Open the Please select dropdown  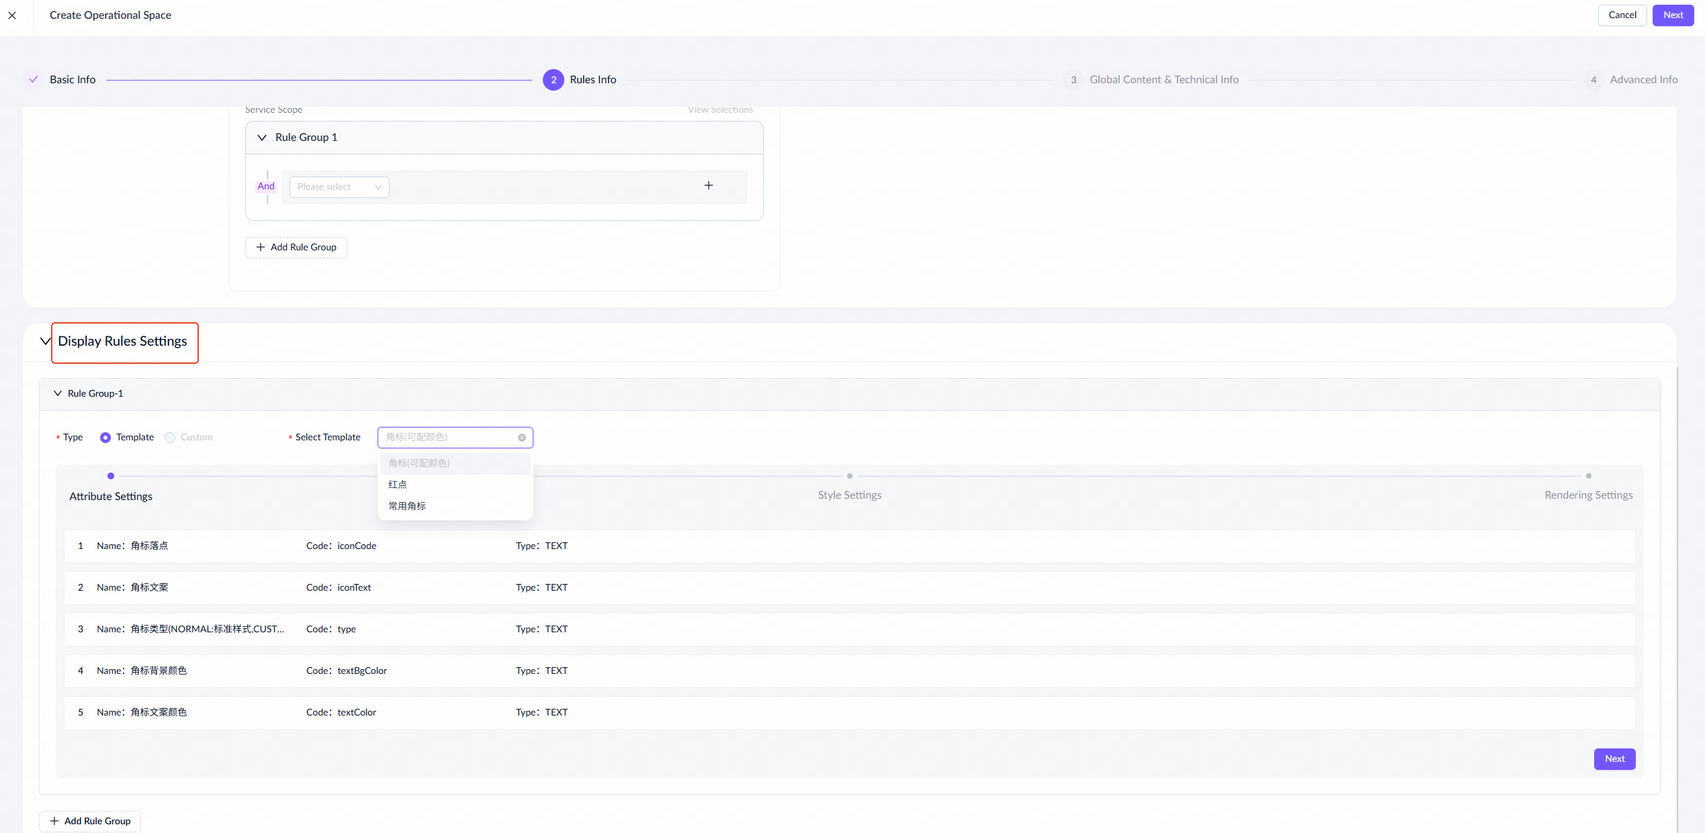pyautogui.click(x=339, y=187)
